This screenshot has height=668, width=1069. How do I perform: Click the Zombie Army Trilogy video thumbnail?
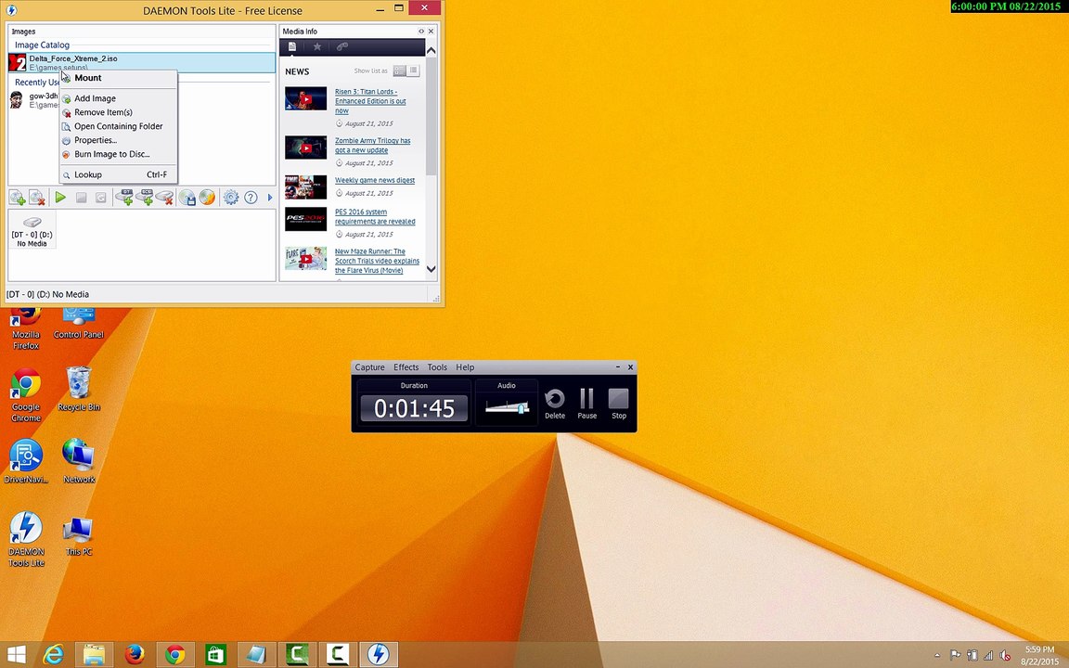point(305,148)
